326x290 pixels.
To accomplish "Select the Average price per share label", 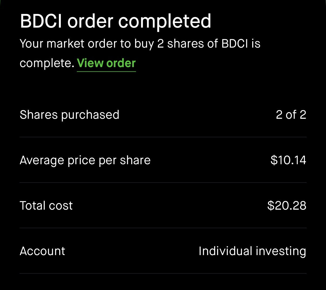I will [x=85, y=160].
